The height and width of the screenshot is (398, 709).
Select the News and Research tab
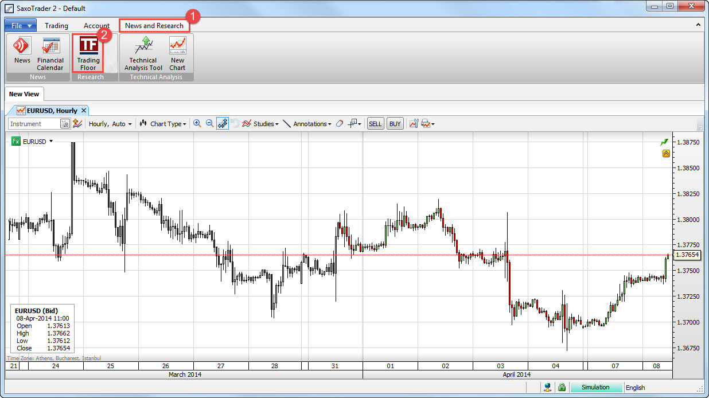(154, 25)
